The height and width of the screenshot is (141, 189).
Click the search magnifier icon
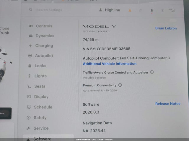pos(31,10)
